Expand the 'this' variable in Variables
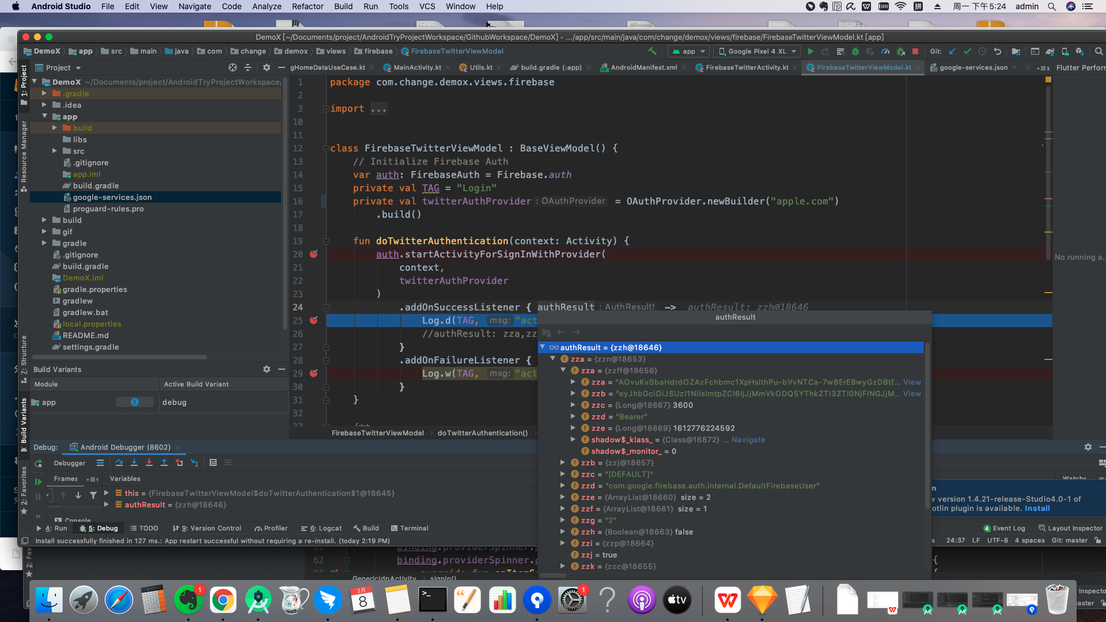1106x622 pixels. [107, 493]
